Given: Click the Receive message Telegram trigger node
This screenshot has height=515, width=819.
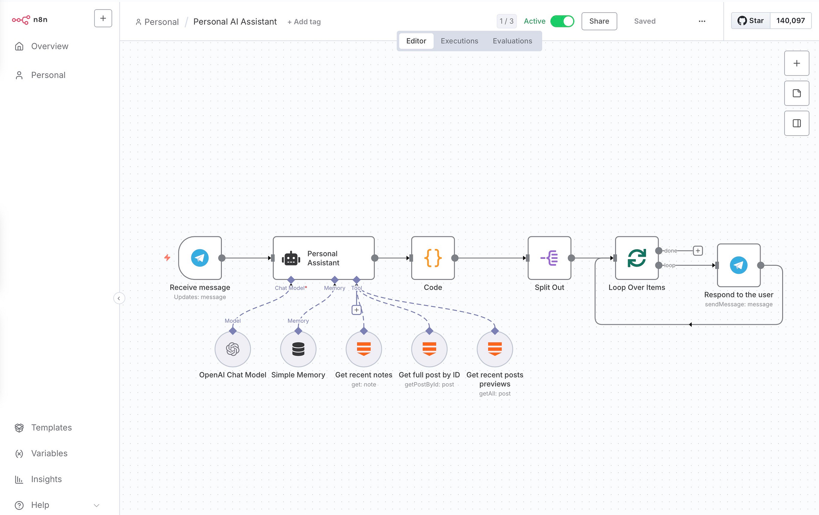Looking at the screenshot, I should (200, 258).
